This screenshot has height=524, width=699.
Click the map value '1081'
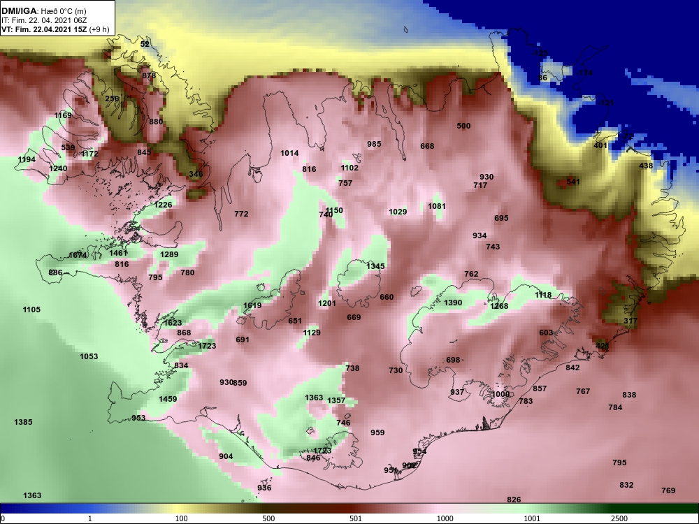[436, 206]
